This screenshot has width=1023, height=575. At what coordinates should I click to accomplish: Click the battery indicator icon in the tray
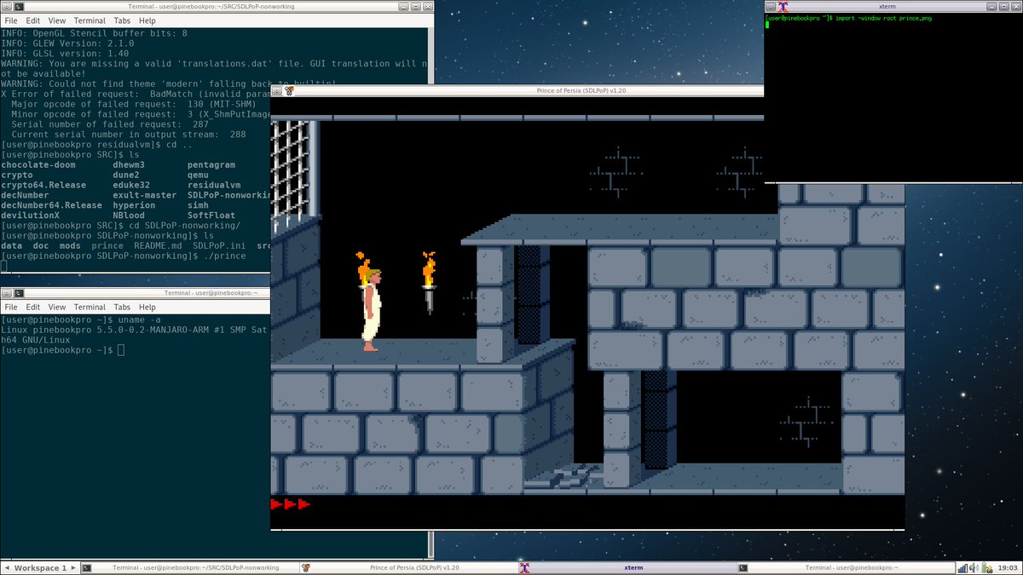[x=988, y=567]
